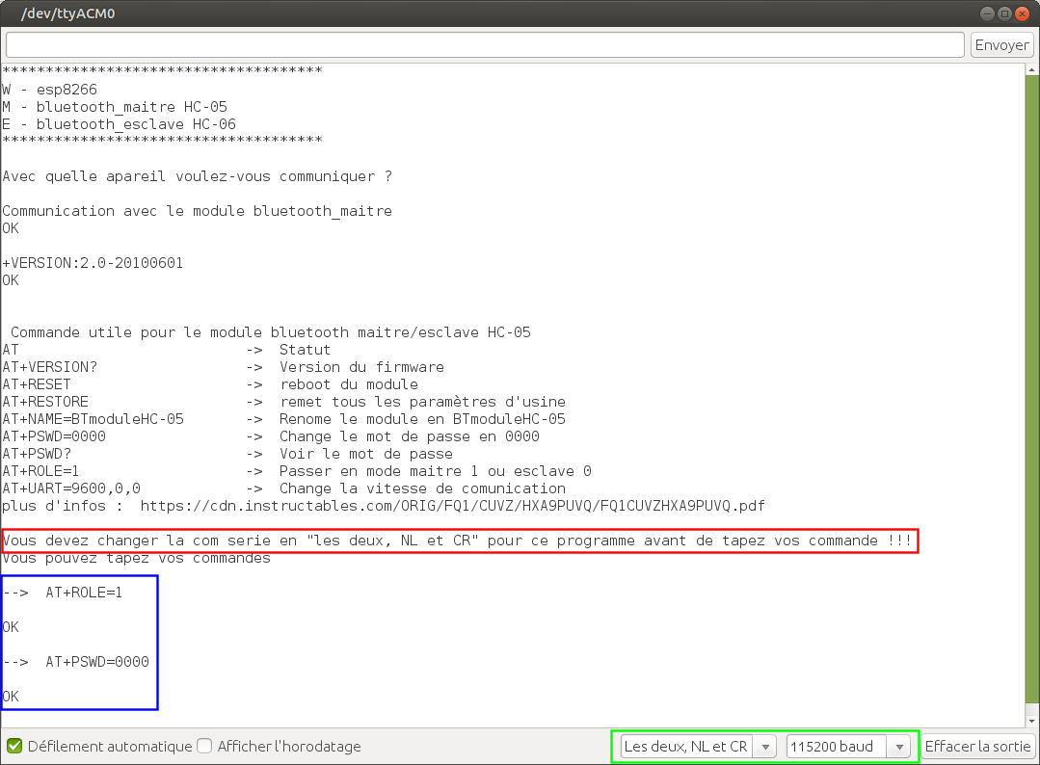Minimize the serial monitor window

(986, 13)
